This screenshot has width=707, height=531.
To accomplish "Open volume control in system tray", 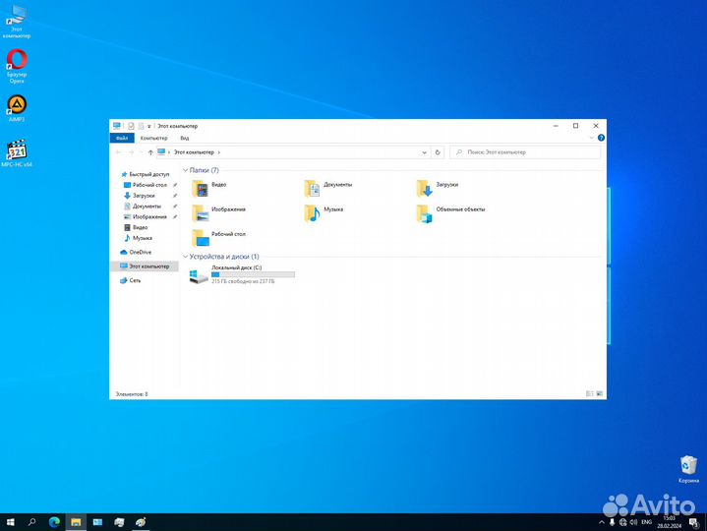I will tap(633, 522).
